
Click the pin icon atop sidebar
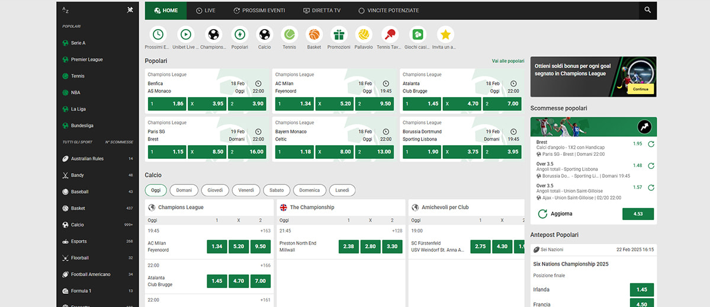pos(130,11)
